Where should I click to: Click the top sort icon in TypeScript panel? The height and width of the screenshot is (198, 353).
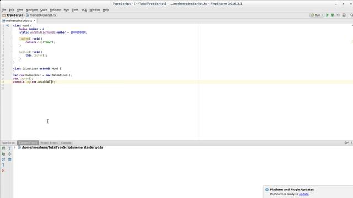[x=3, y=148]
